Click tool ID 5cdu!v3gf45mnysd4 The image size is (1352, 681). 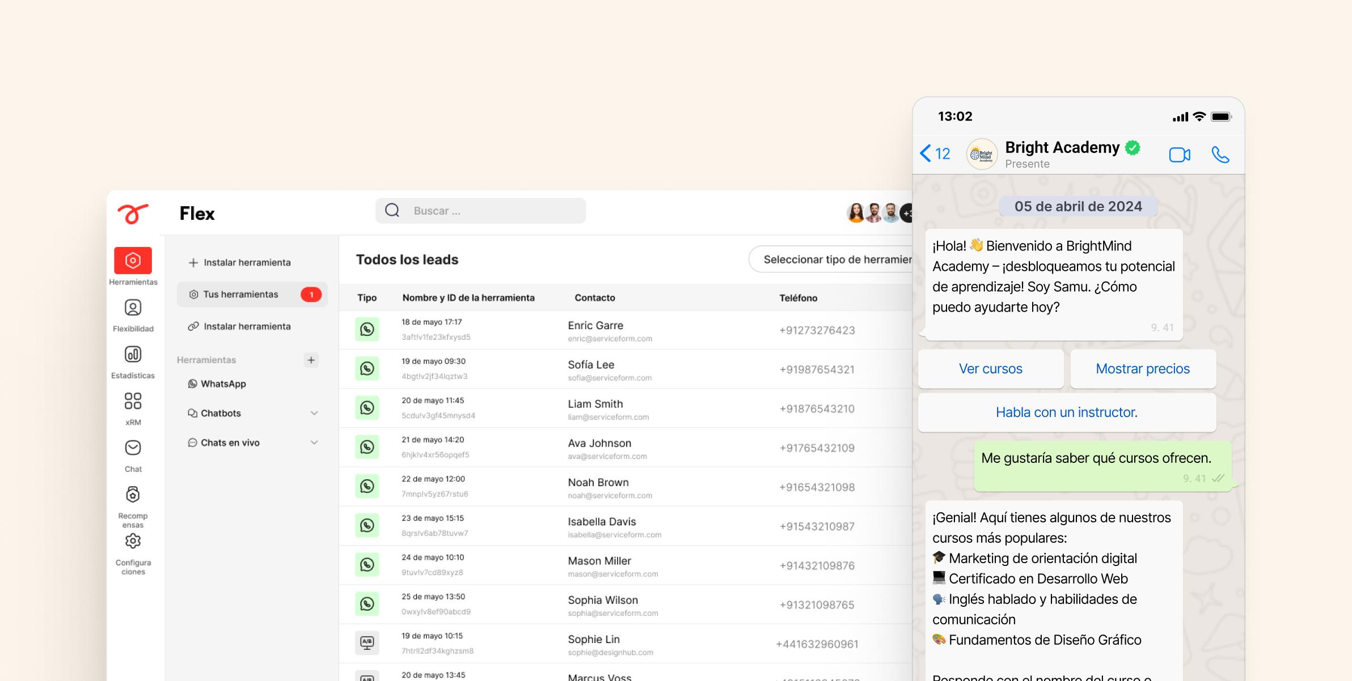438,415
